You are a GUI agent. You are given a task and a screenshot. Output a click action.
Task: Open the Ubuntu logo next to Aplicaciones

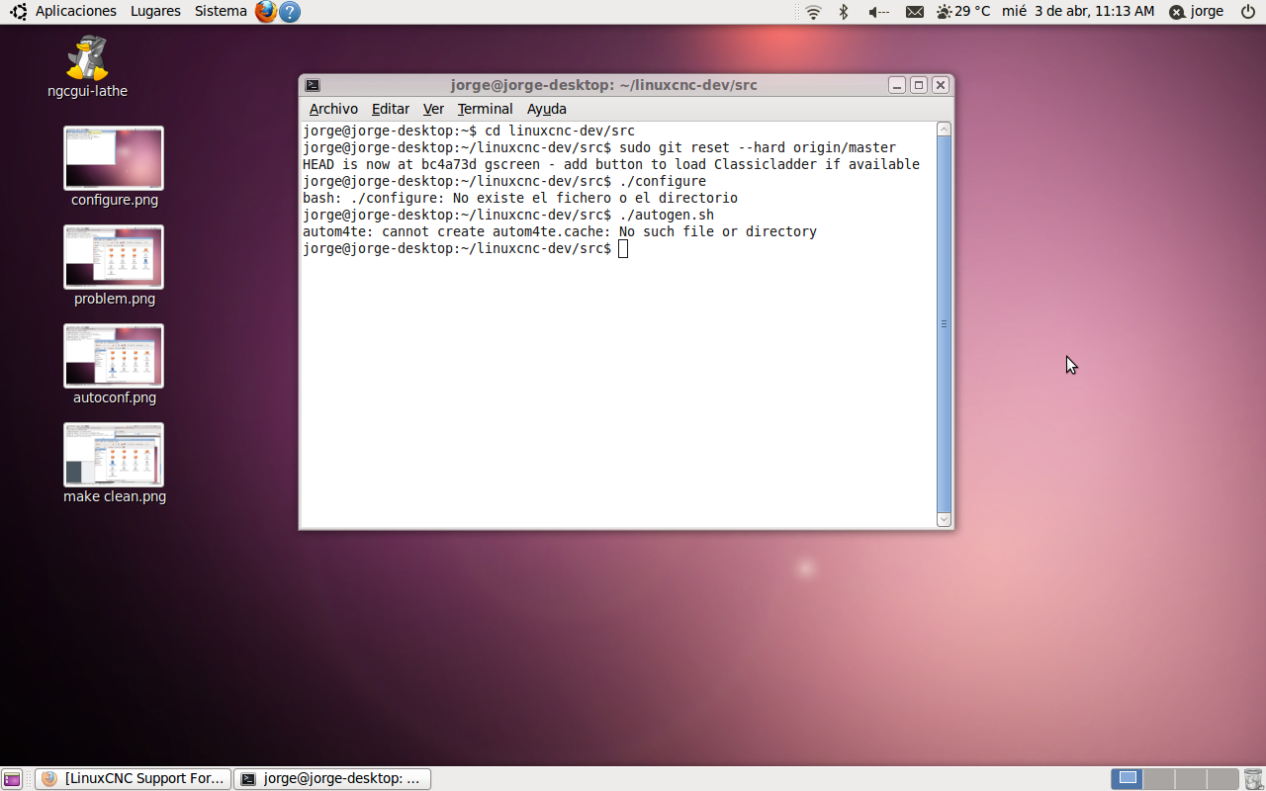point(18,12)
